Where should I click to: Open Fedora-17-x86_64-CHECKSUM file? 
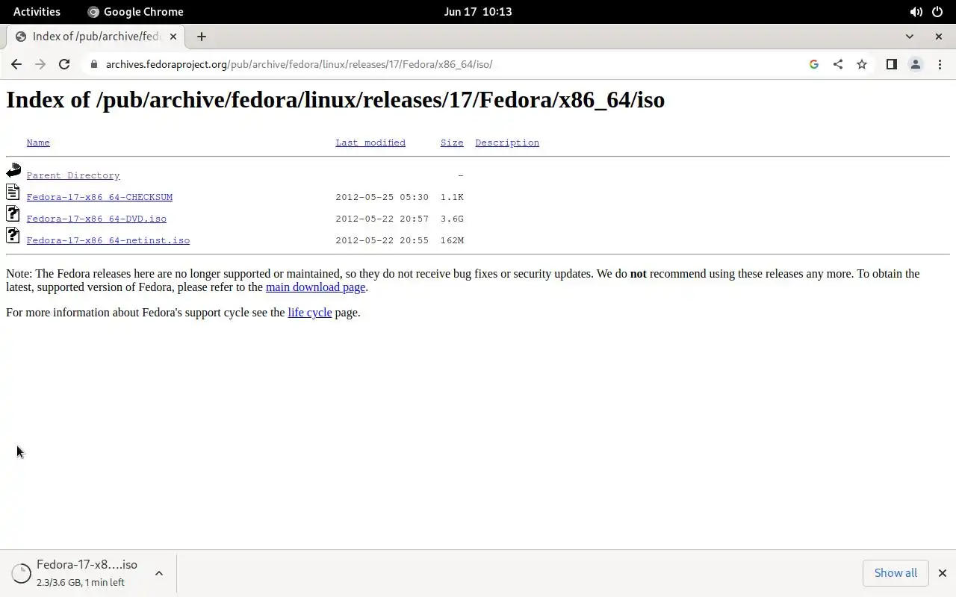(x=99, y=197)
